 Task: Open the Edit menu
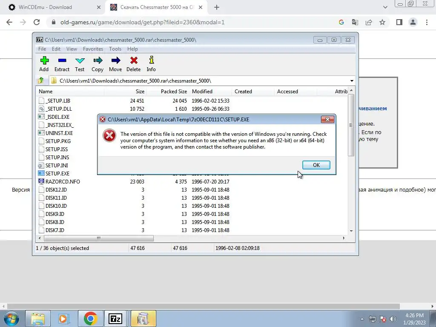(x=56, y=49)
